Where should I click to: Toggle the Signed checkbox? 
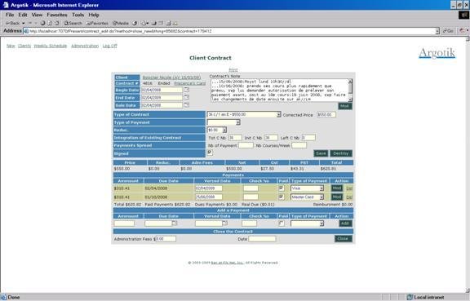point(210,153)
